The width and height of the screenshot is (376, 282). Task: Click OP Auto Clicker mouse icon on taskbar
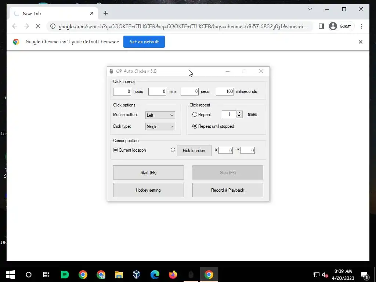click(191, 275)
